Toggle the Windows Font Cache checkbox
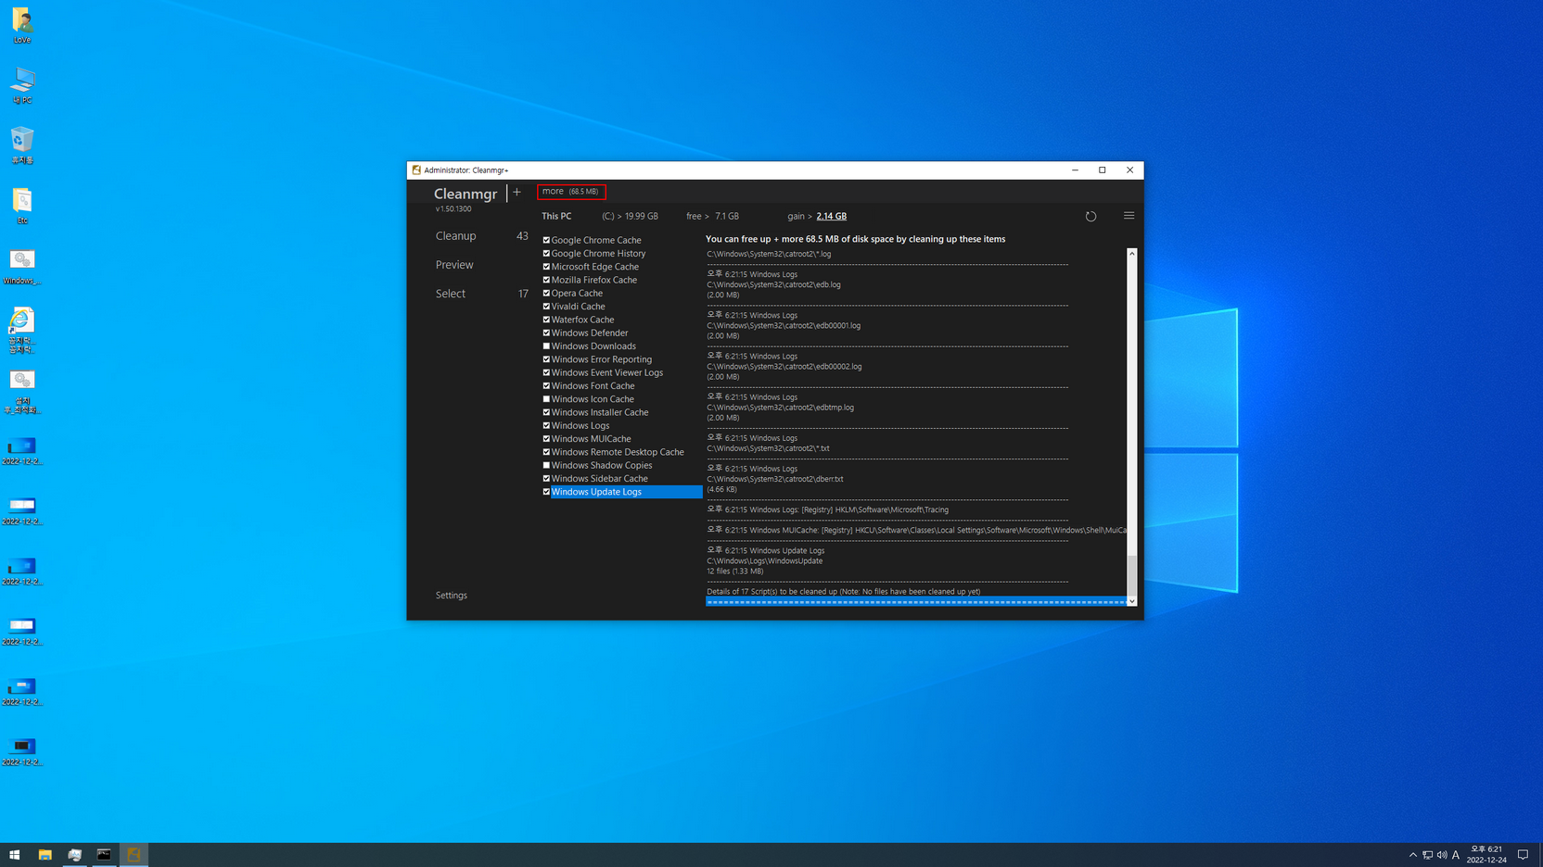 tap(546, 386)
